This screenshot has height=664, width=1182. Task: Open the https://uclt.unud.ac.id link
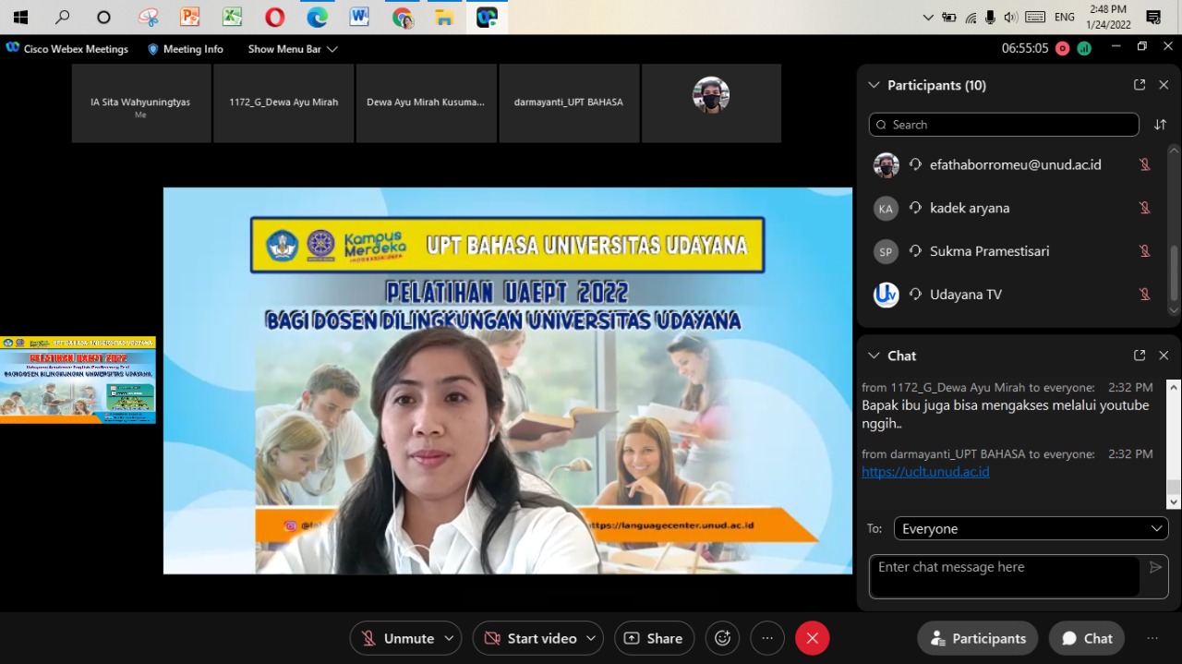925,472
